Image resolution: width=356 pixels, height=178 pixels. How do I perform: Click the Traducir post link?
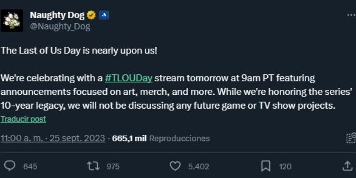[x=23, y=119]
